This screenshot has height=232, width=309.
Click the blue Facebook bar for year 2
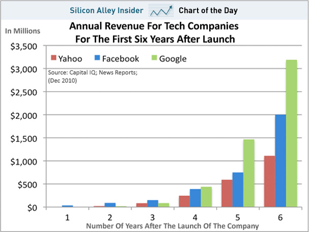coord(110,205)
